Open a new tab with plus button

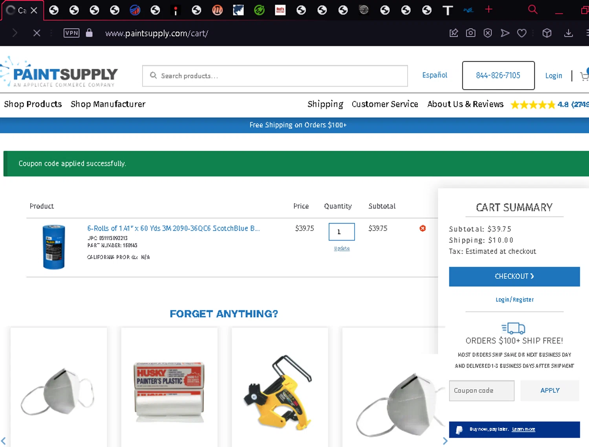pos(488,9)
